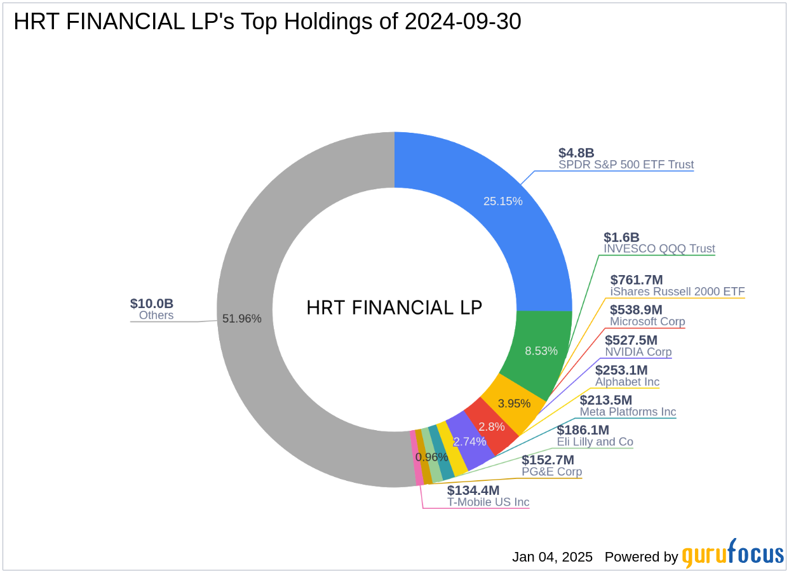Click the HRT FINANCIAL LP center title
Image resolution: width=789 pixels, height=573 pixels.
394,308
